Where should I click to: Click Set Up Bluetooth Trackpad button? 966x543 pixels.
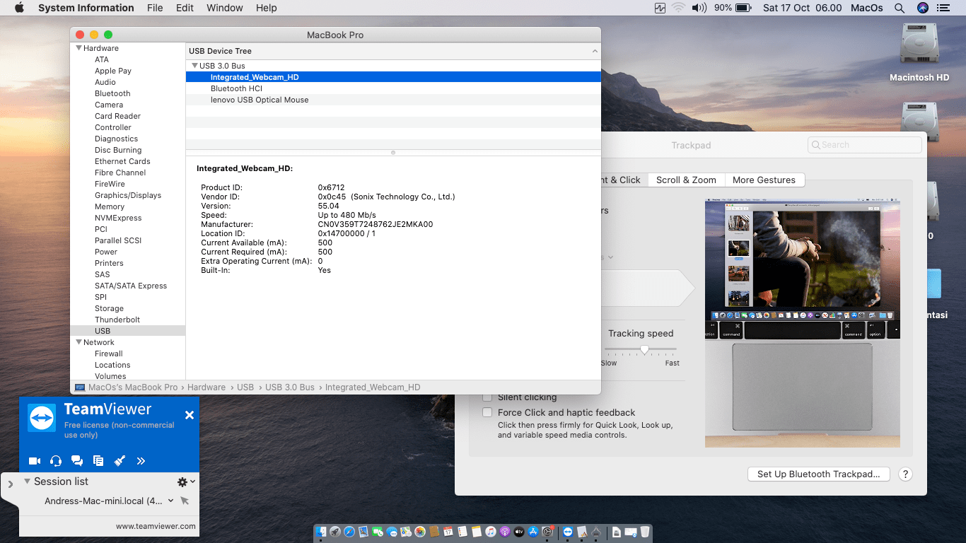point(818,474)
